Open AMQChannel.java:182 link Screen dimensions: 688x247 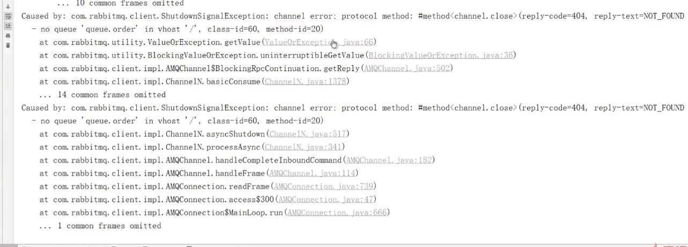389,160
